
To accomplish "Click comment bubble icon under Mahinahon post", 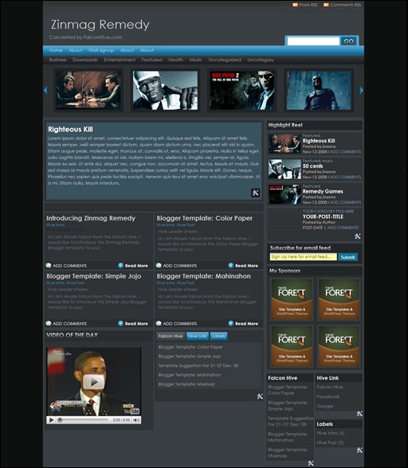I will pyautogui.click(x=159, y=323).
